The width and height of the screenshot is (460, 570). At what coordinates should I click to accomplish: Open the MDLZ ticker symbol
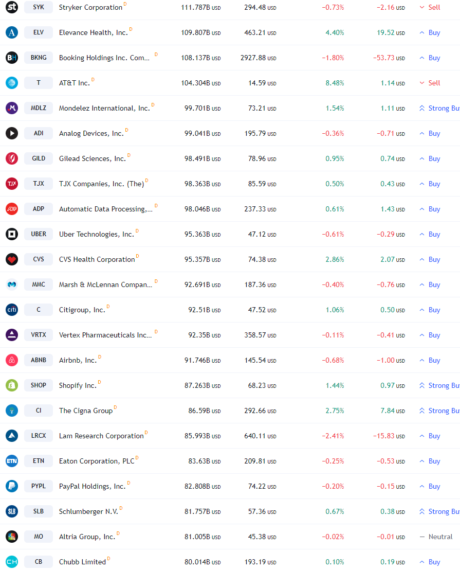click(39, 108)
